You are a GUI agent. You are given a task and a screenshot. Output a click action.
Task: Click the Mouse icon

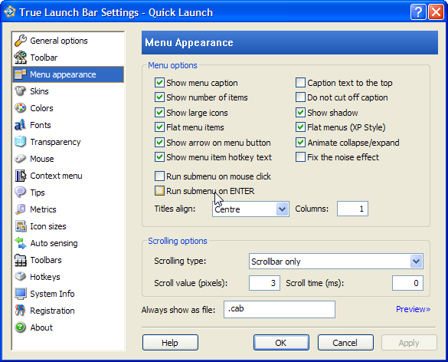[20, 159]
